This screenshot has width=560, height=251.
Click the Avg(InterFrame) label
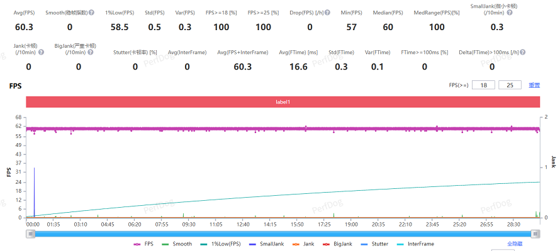pos(187,53)
